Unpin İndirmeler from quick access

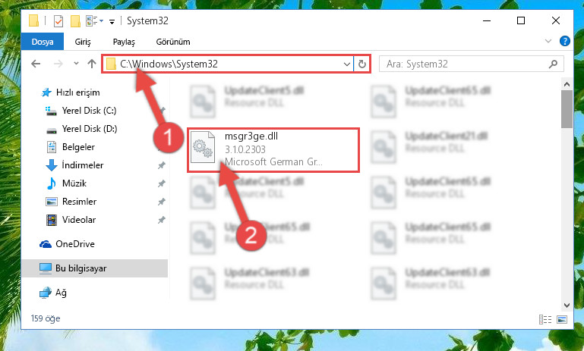[161, 165]
